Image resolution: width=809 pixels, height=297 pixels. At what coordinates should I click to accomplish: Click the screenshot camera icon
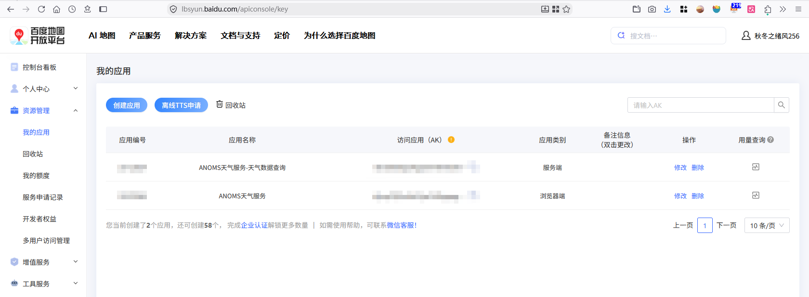[652, 9]
